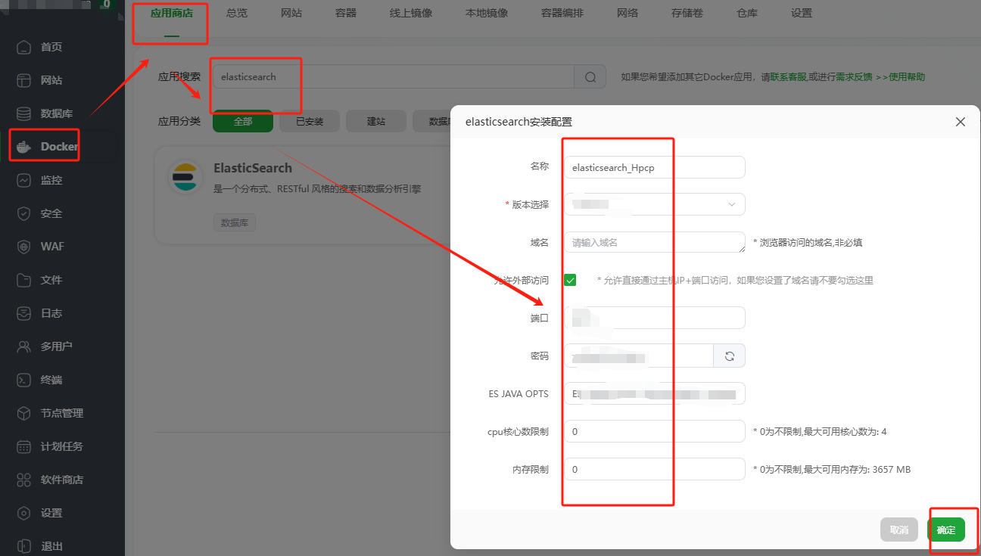Screen dimensions: 981x556
Task: Click the 文件 folder icon in sidebar
Action: tap(25, 280)
